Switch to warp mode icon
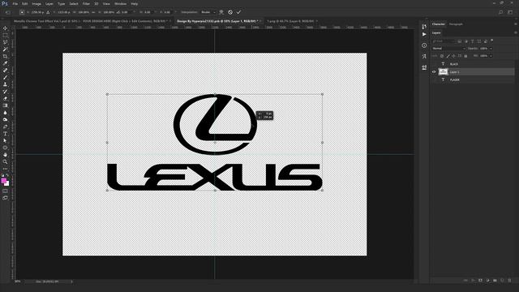 (x=221, y=12)
